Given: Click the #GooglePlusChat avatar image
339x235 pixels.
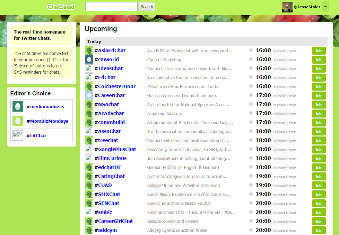Looking at the screenshot, I should (x=89, y=149).
